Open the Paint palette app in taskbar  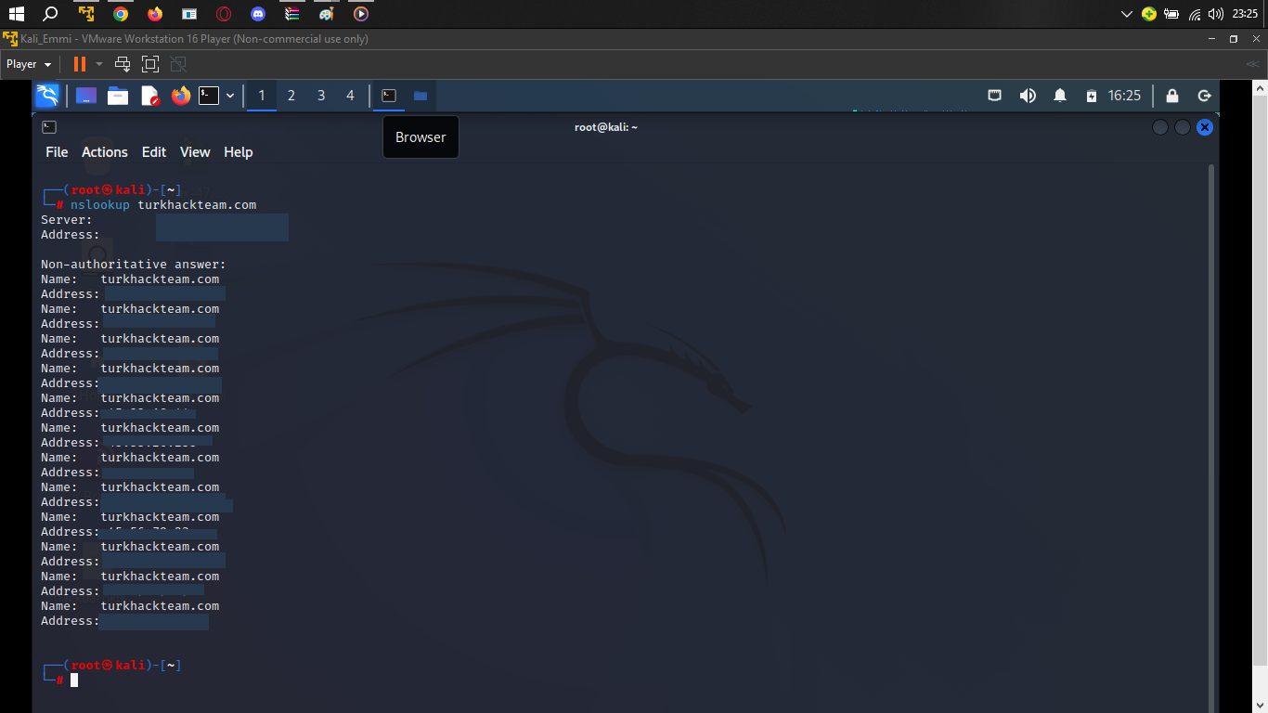tap(326, 14)
